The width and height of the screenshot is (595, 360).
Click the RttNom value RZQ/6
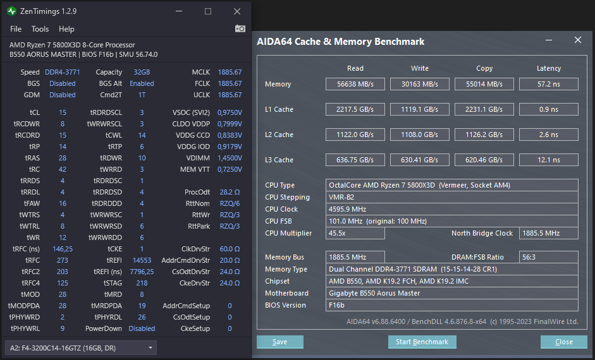point(230,203)
